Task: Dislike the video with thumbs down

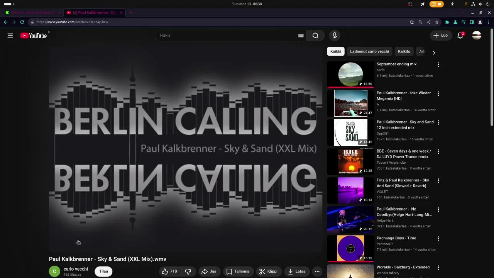Action: pyautogui.click(x=188, y=271)
